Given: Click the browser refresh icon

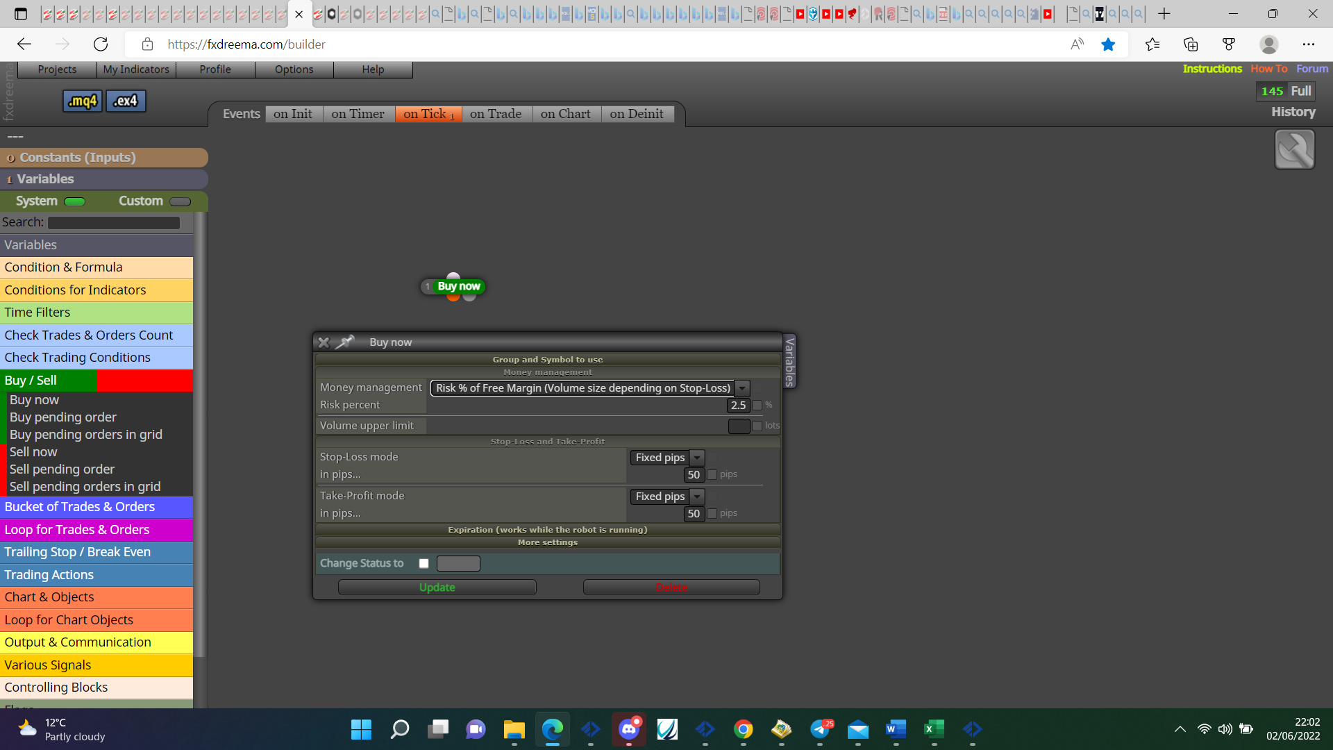Looking at the screenshot, I should [101, 44].
